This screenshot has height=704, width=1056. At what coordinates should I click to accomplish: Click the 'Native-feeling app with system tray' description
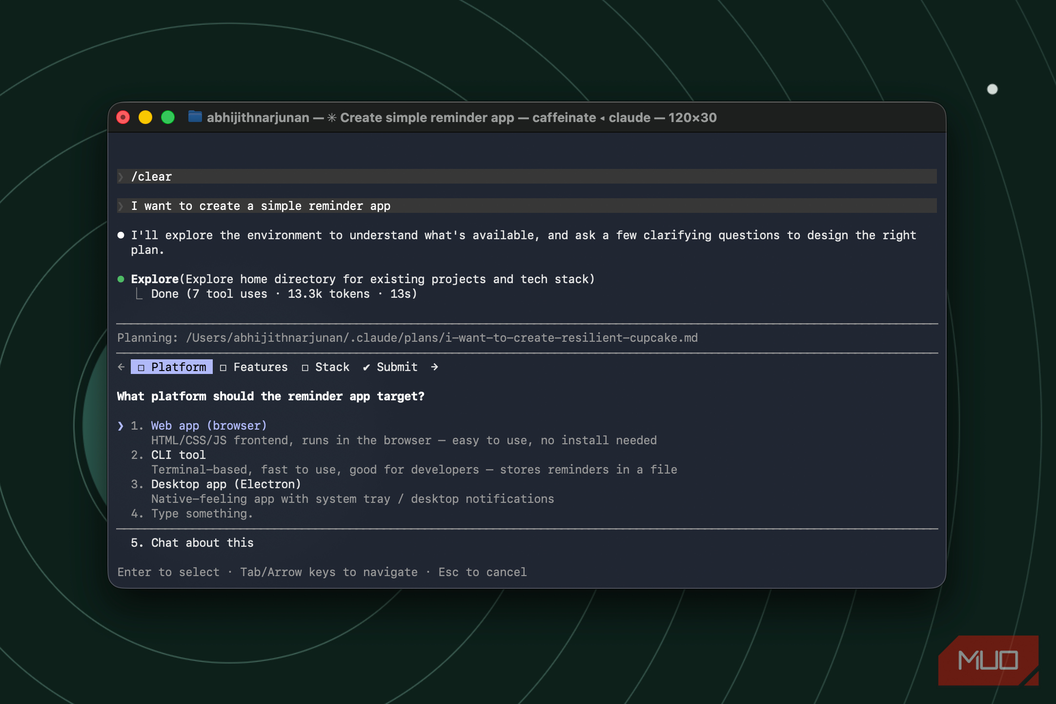coord(353,499)
